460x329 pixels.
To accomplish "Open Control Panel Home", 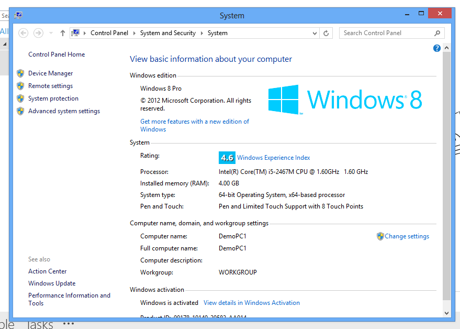I will [57, 54].
